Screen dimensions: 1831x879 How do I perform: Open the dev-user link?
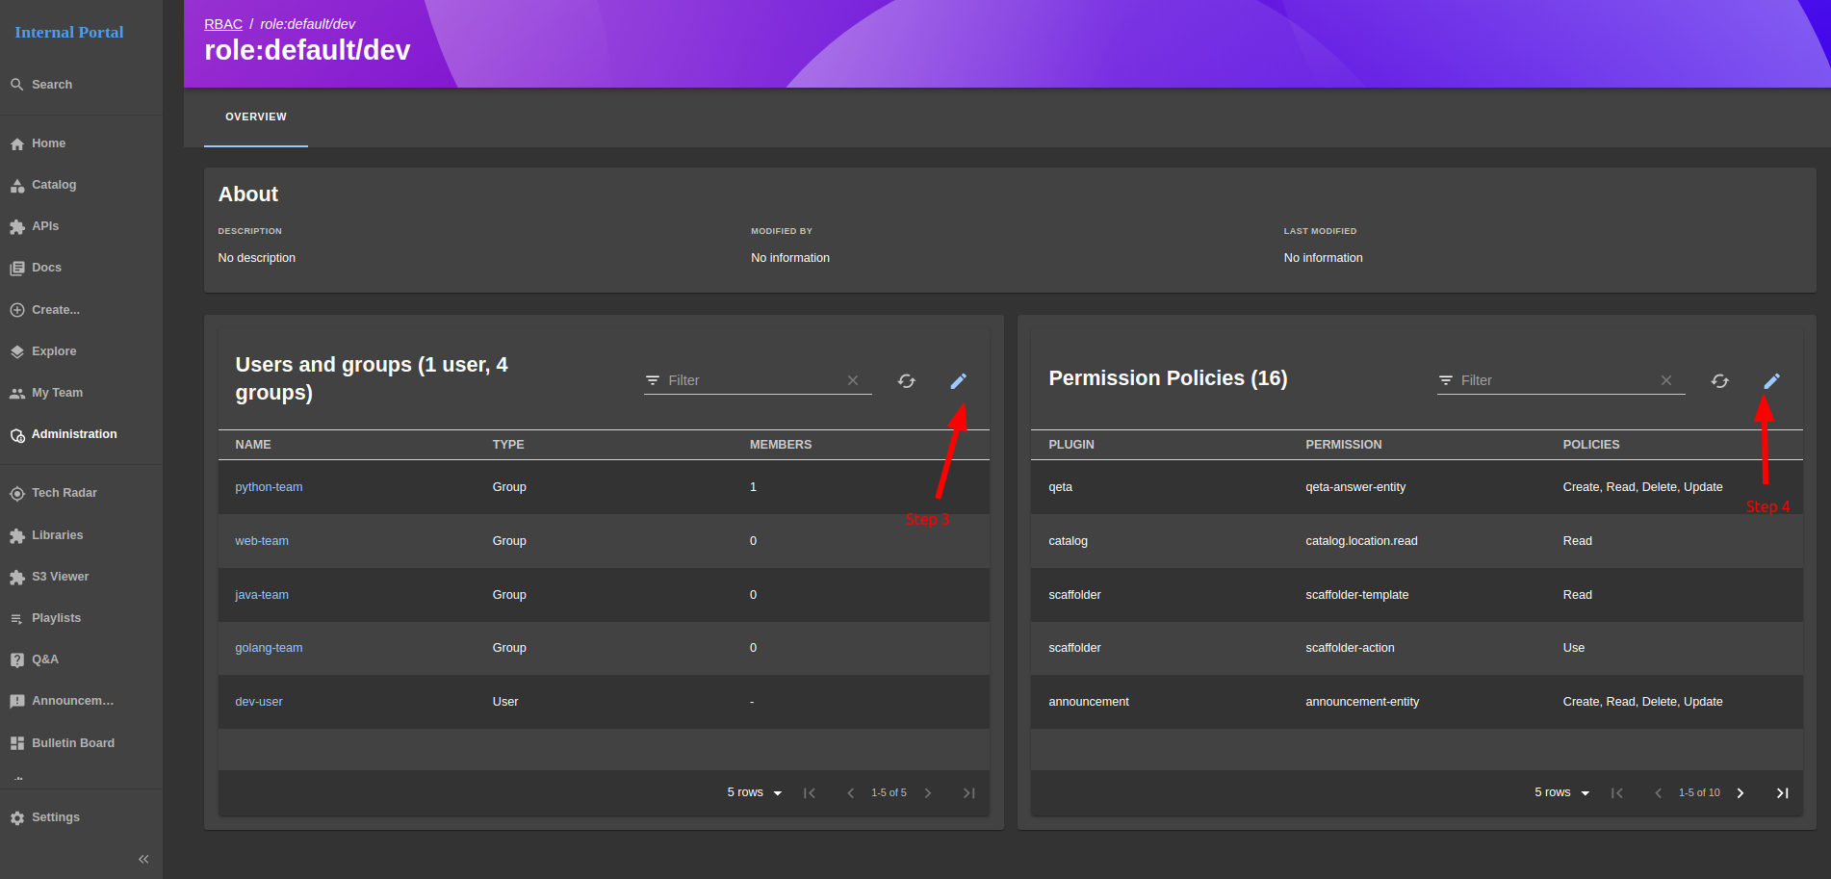tap(259, 702)
